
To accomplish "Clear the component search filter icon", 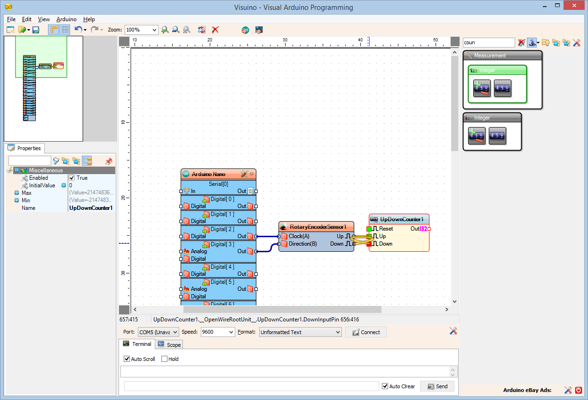I will tap(521, 42).
